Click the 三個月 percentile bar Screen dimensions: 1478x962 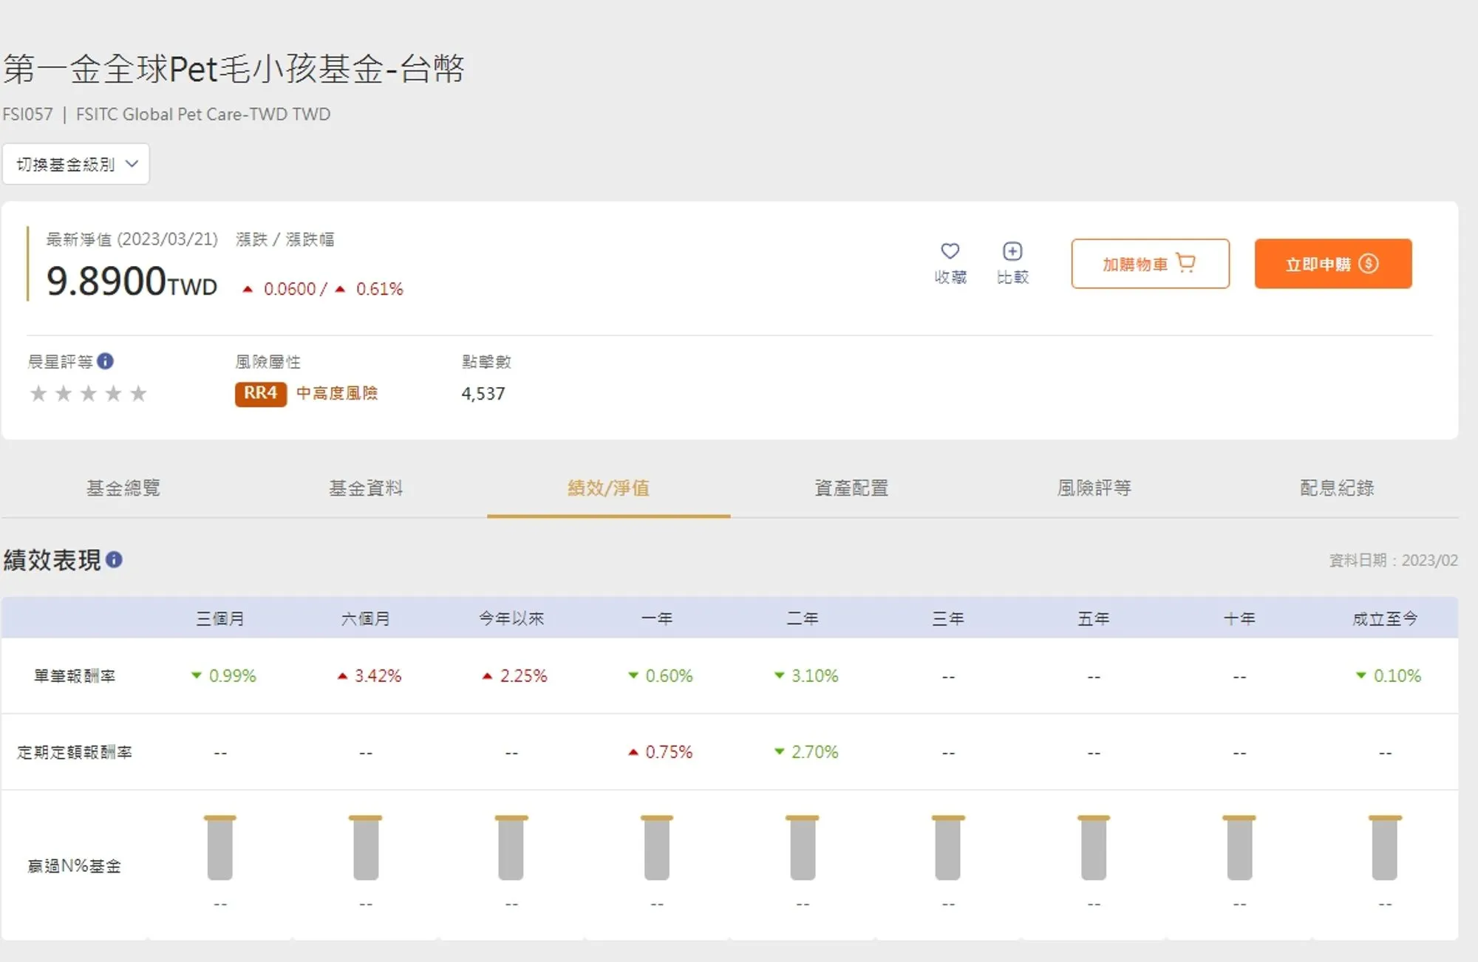coord(220,847)
